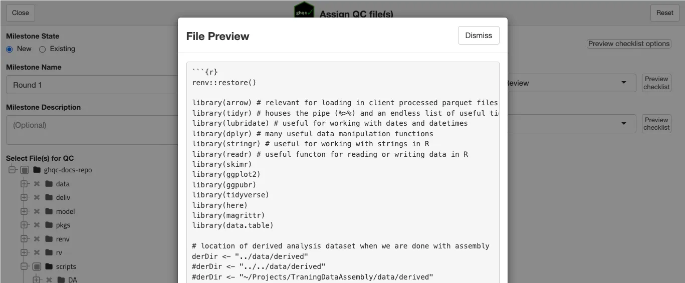The width and height of the screenshot is (685, 283).
Task: Toggle the scripts folder checkbox
Action: tap(37, 266)
